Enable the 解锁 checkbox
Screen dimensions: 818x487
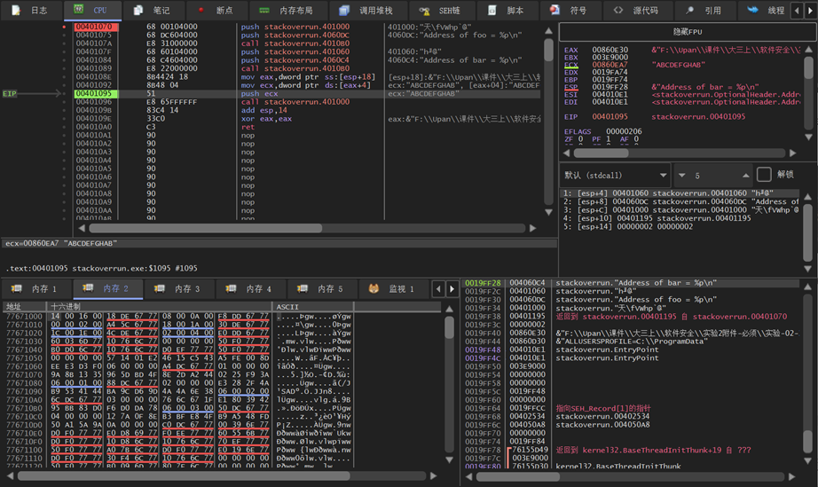[764, 175]
